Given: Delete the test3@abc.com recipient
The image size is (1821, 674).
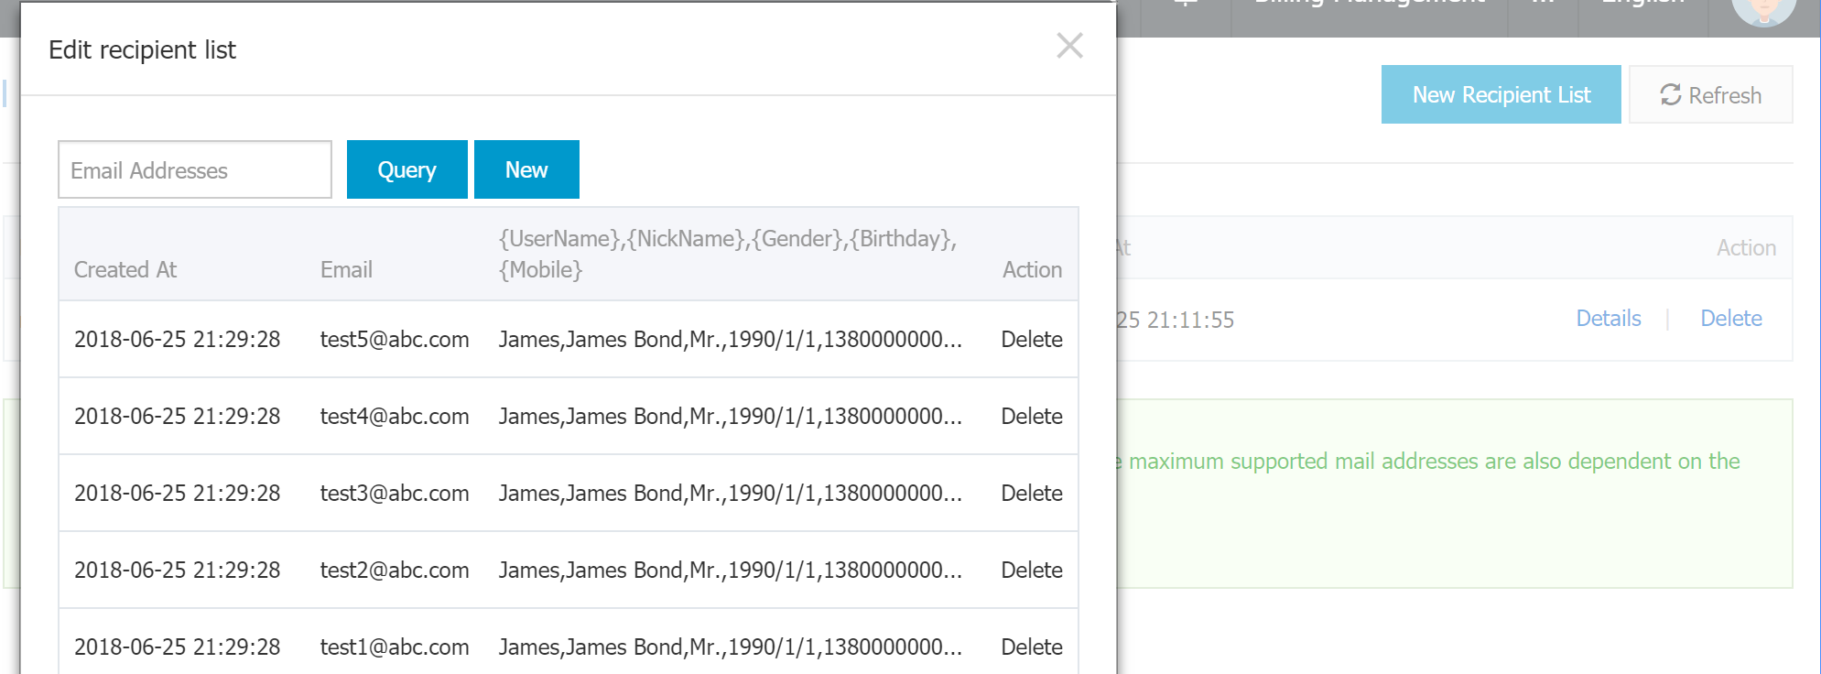Looking at the screenshot, I should [1032, 494].
